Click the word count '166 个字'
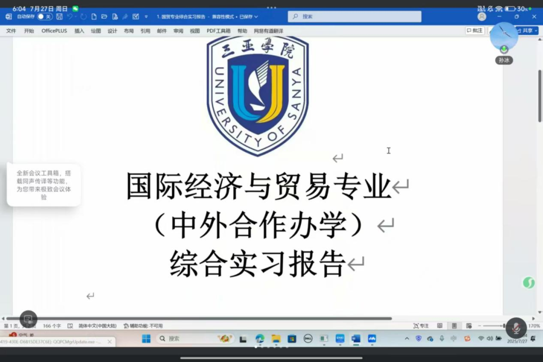 [52, 326]
